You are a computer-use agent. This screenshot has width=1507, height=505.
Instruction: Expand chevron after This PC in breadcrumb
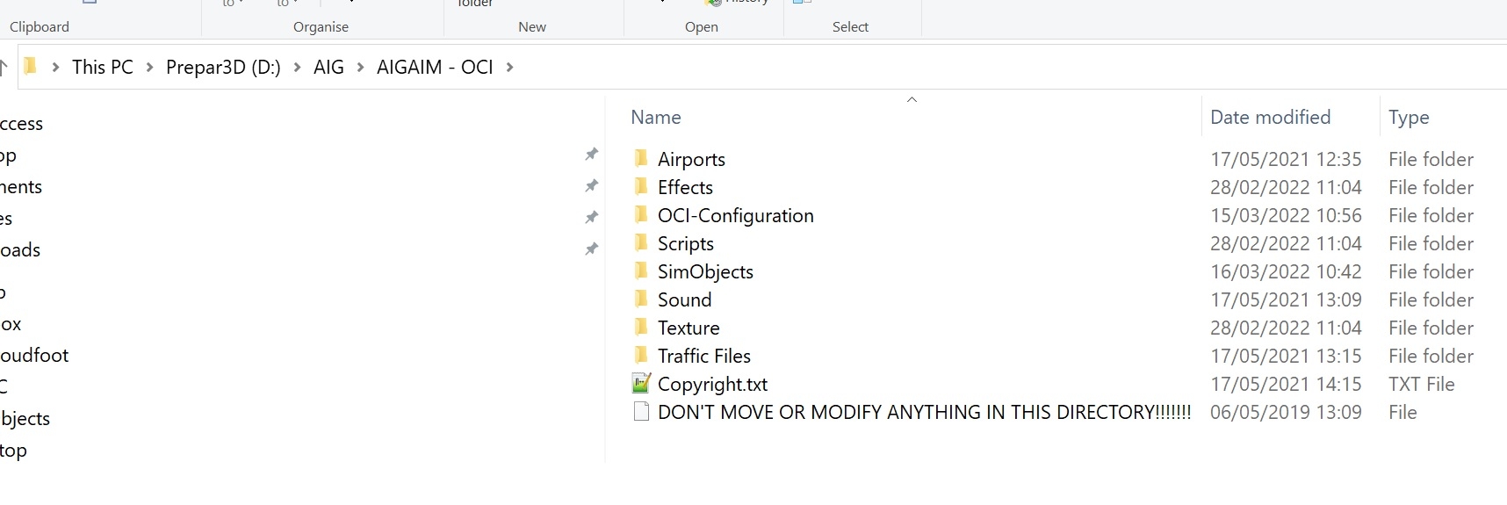coord(149,68)
